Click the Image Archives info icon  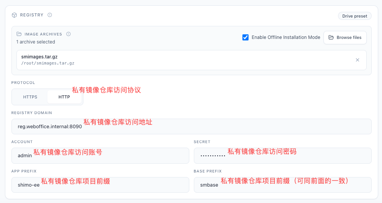click(x=68, y=34)
